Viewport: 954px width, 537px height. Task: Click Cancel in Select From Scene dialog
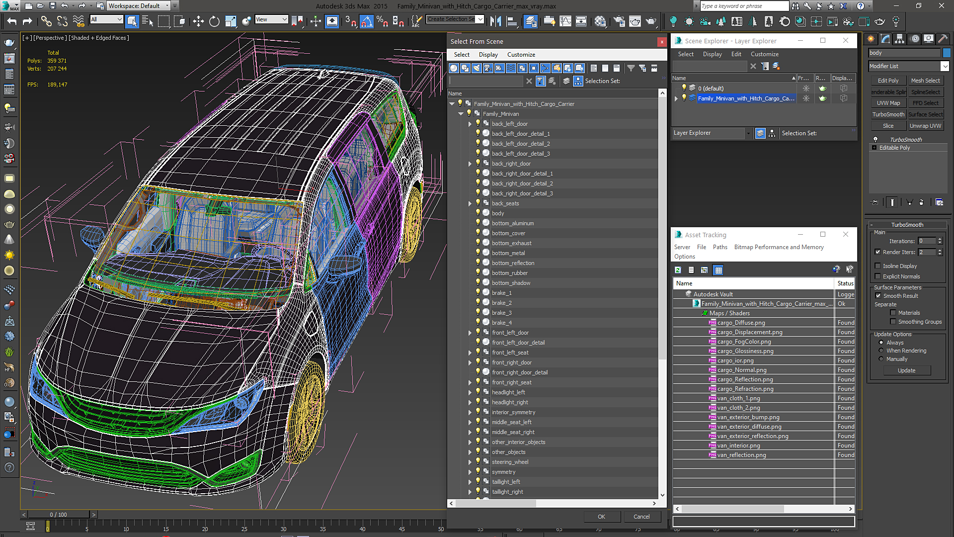click(641, 517)
